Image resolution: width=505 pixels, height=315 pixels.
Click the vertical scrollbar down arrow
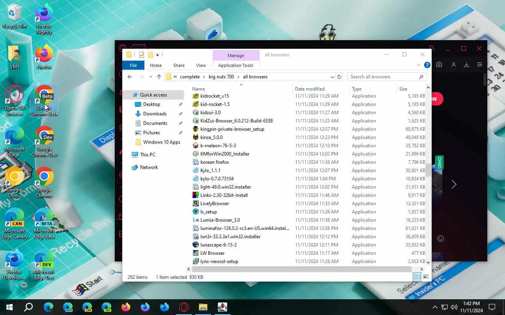[428, 262]
